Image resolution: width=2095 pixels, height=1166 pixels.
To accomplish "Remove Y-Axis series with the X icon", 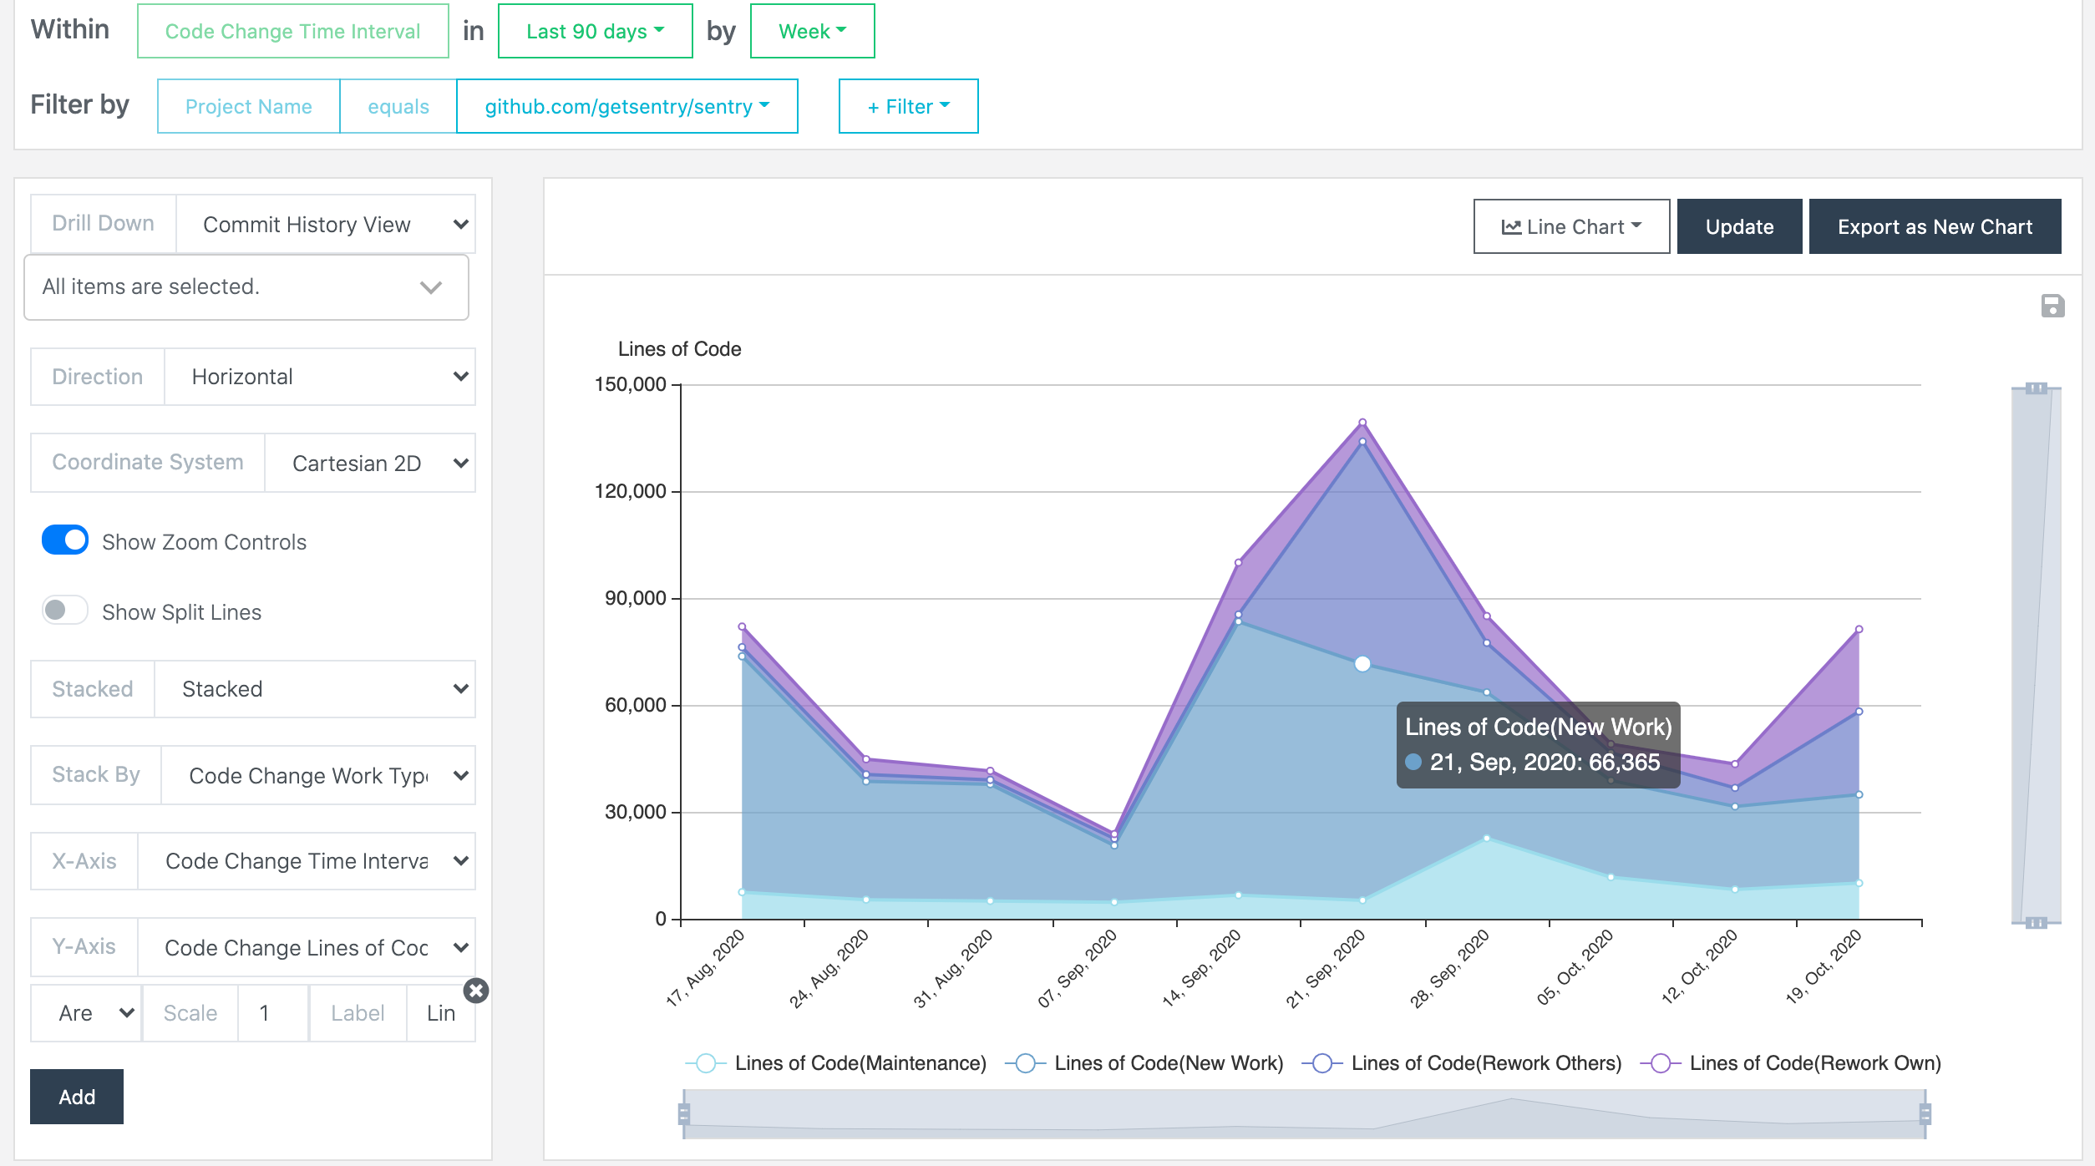I will click(476, 991).
